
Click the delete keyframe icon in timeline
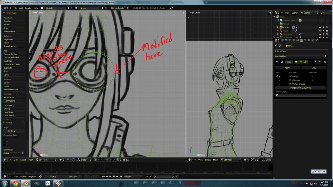pyautogui.click(x=177, y=176)
